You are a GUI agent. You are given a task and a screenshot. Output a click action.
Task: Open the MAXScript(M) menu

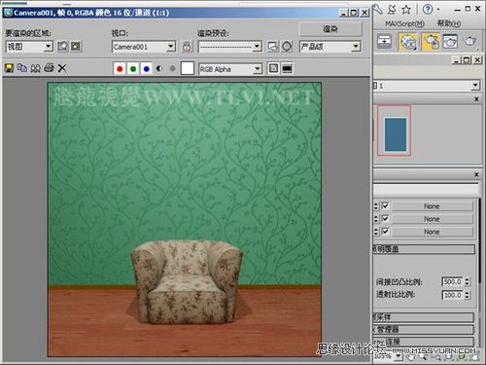click(x=404, y=23)
